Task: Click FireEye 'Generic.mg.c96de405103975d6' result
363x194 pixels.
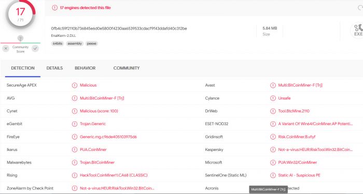Action: click(108, 137)
